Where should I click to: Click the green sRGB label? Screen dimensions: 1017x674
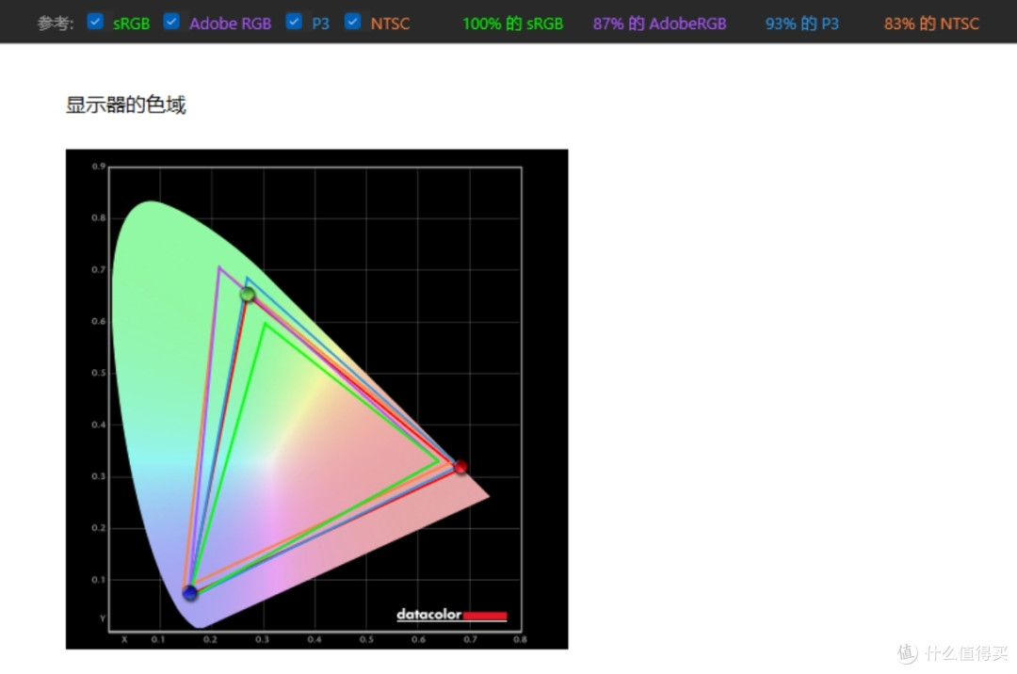132,24
